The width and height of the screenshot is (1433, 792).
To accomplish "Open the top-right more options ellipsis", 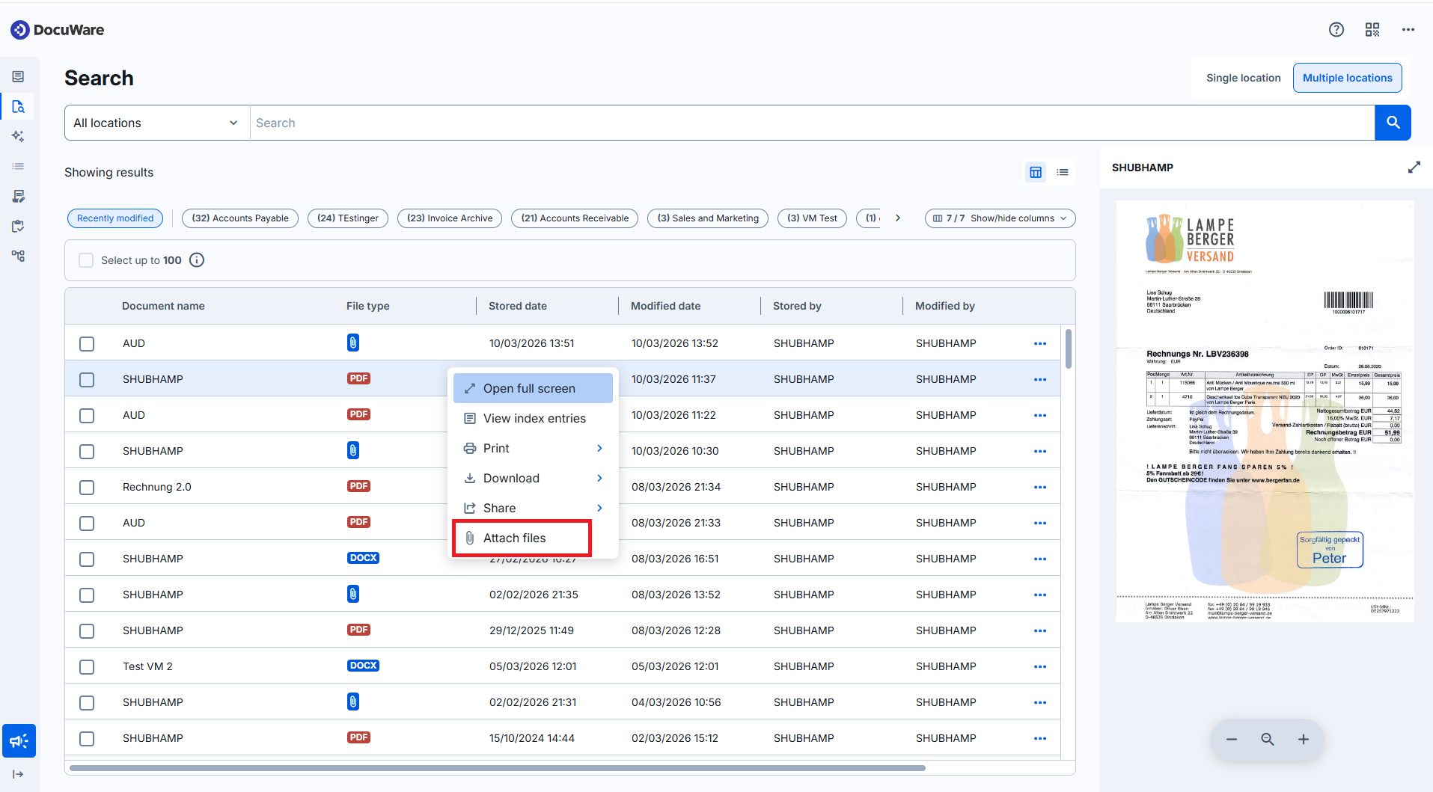I will click(1408, 29).
